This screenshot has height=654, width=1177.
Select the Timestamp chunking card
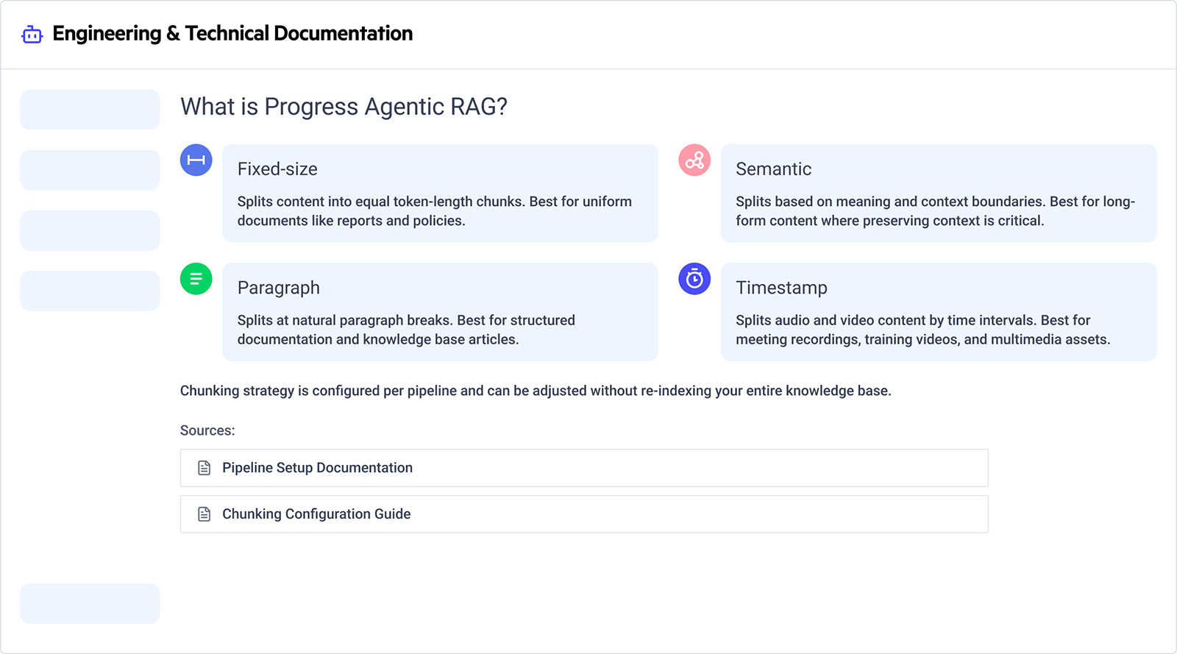pos(939,312)
